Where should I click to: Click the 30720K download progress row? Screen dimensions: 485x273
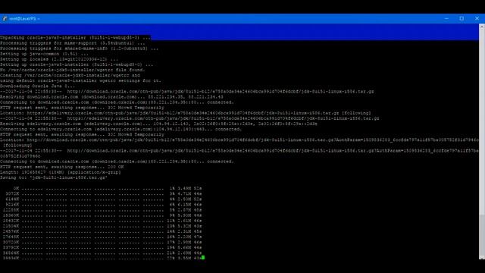(x=102, y=242)
